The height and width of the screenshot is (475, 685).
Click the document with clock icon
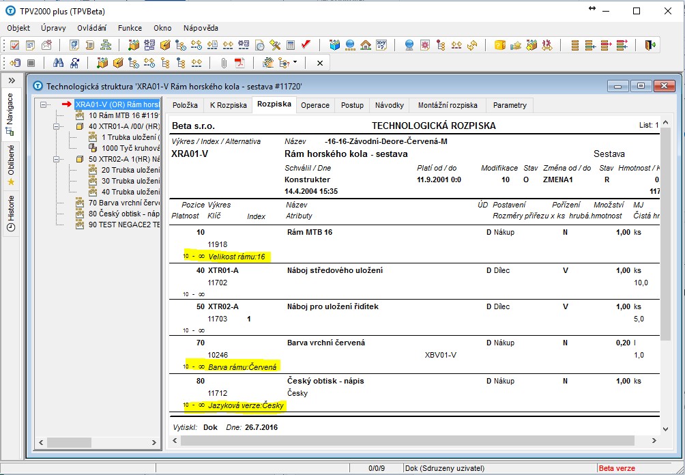[259, 44]
